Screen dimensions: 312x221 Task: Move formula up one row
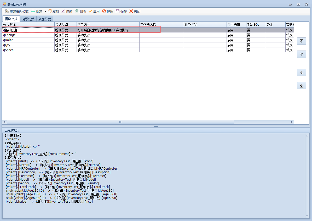(302, 54)
